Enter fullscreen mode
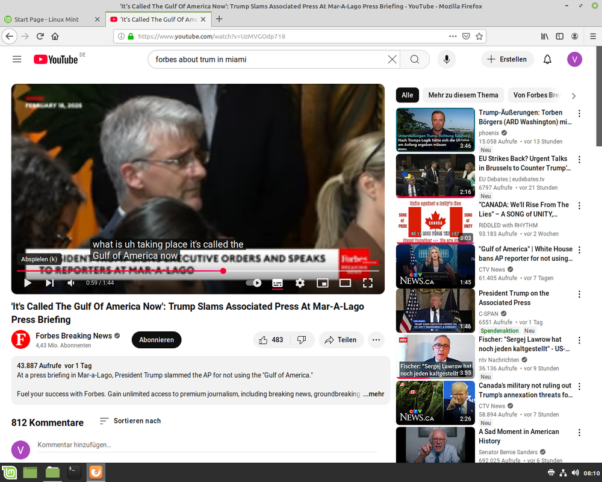The width and height of the screenshot is (602, 482). coord(368,283)
